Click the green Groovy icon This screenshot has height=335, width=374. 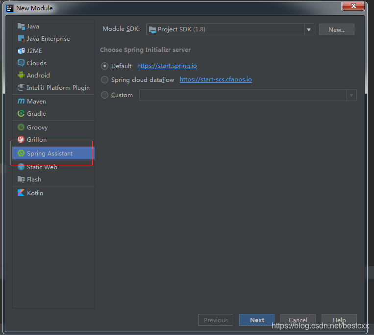(21, 127)
